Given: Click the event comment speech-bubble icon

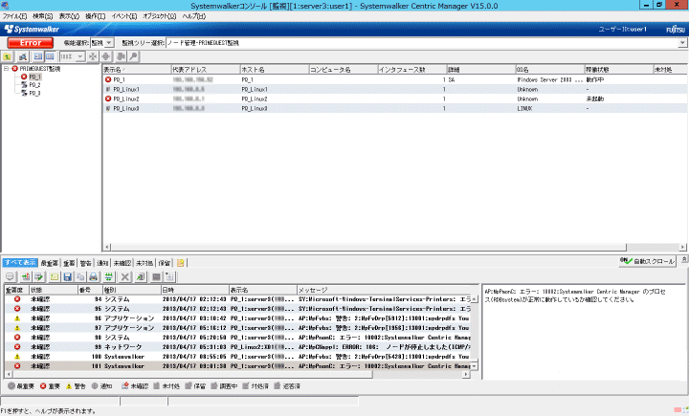Looking at the screenshot, I should pos(11,276).
